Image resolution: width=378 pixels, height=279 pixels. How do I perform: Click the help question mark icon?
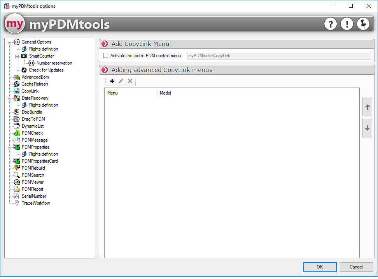[x=331, y=24]
